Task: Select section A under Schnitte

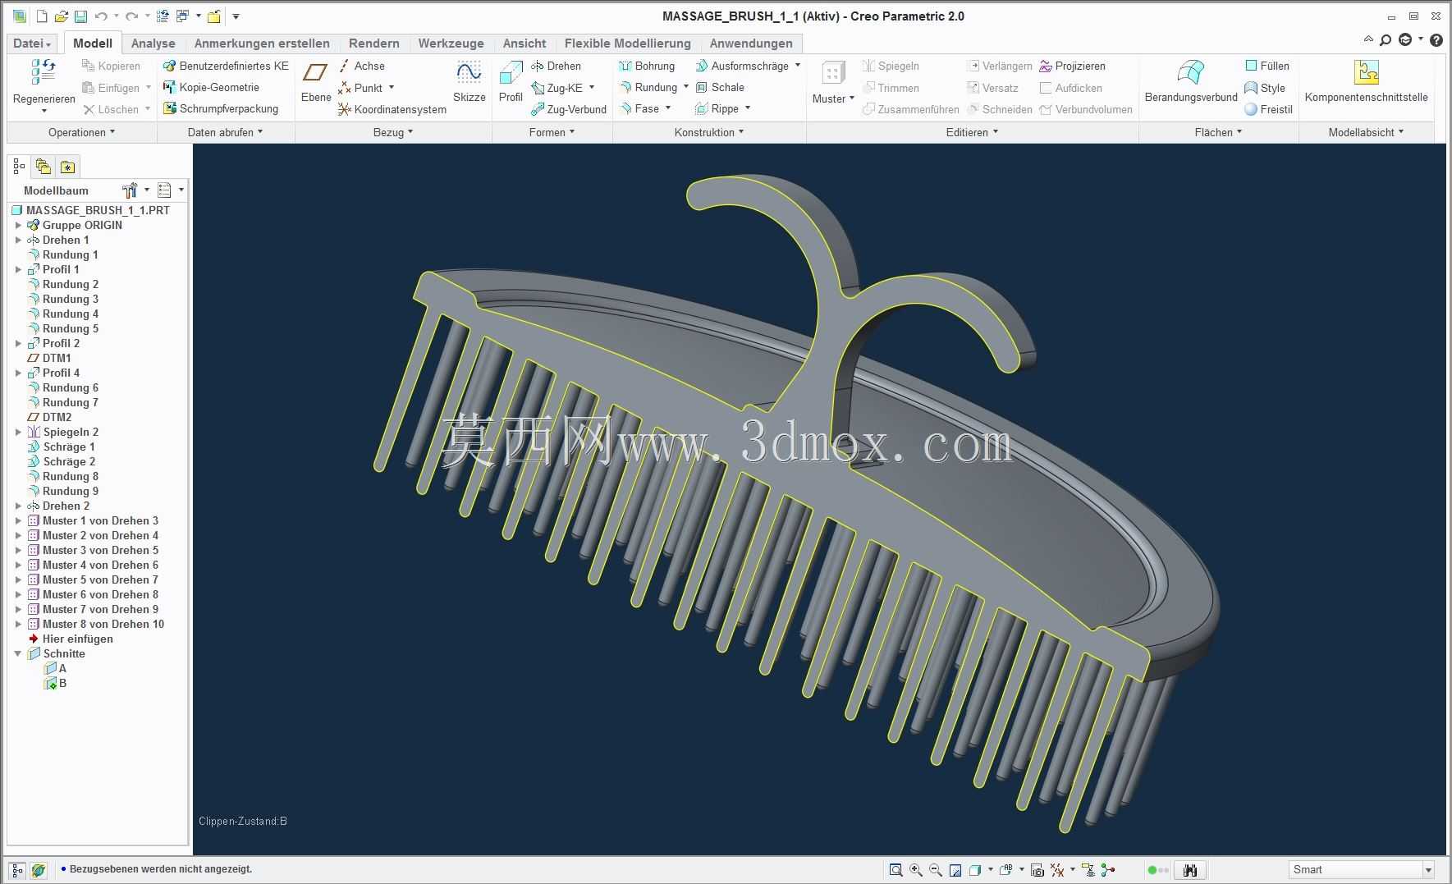Action: [56, 668]
